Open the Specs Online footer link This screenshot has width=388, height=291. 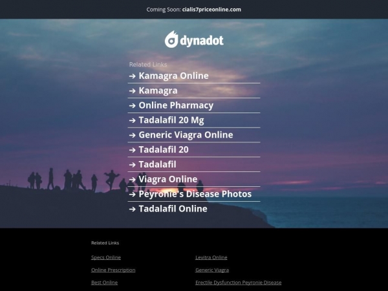coord(106,257)
